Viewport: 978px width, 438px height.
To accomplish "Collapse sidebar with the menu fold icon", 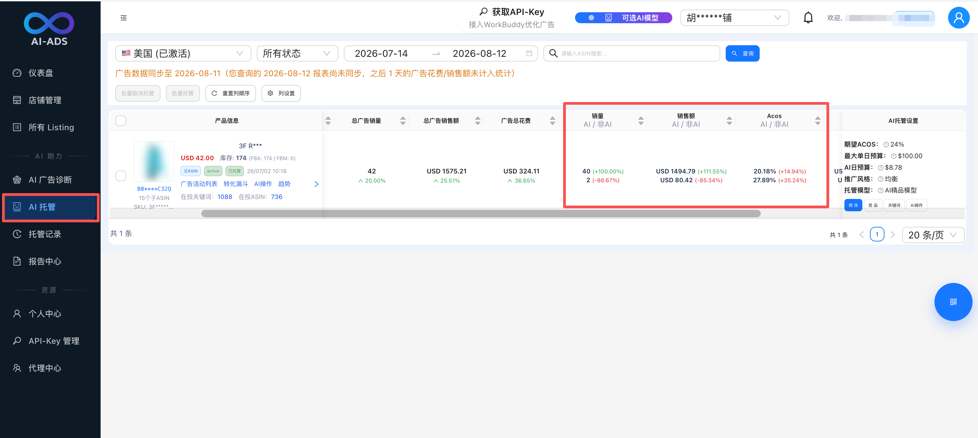I will (123, 18).
